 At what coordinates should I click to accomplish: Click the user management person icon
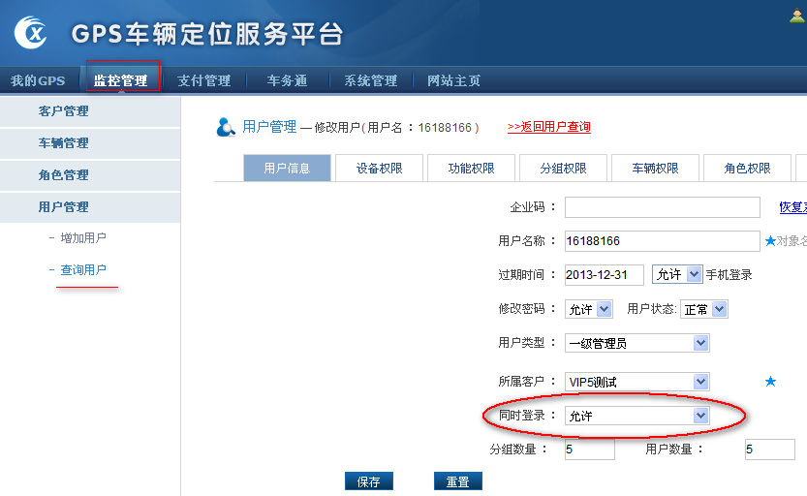226,127
